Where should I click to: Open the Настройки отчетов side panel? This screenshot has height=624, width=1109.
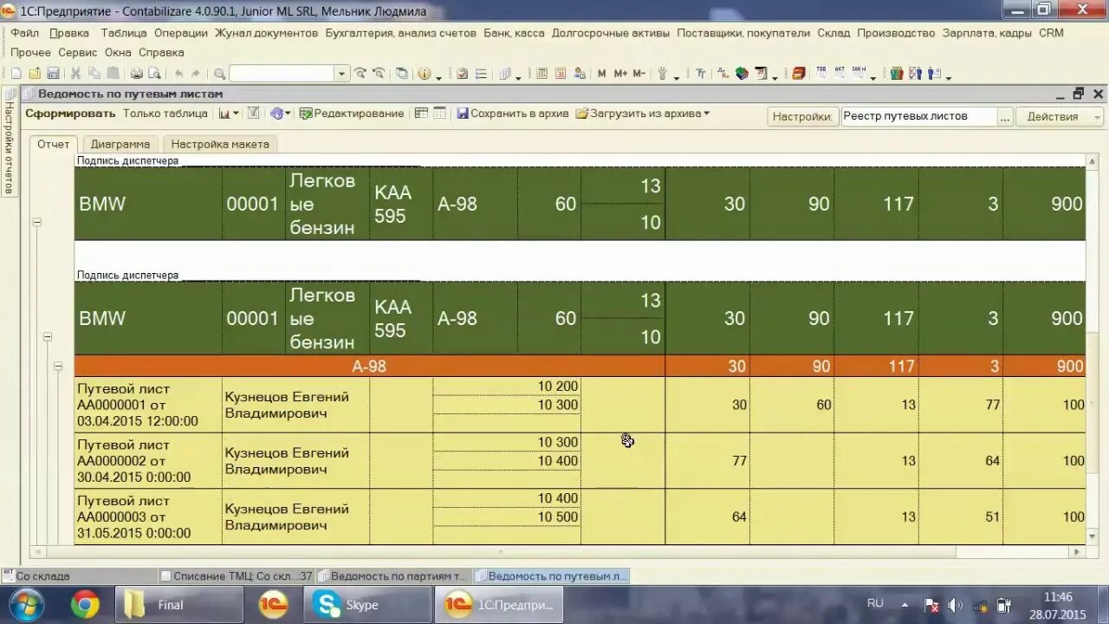[x=10, y=140]
